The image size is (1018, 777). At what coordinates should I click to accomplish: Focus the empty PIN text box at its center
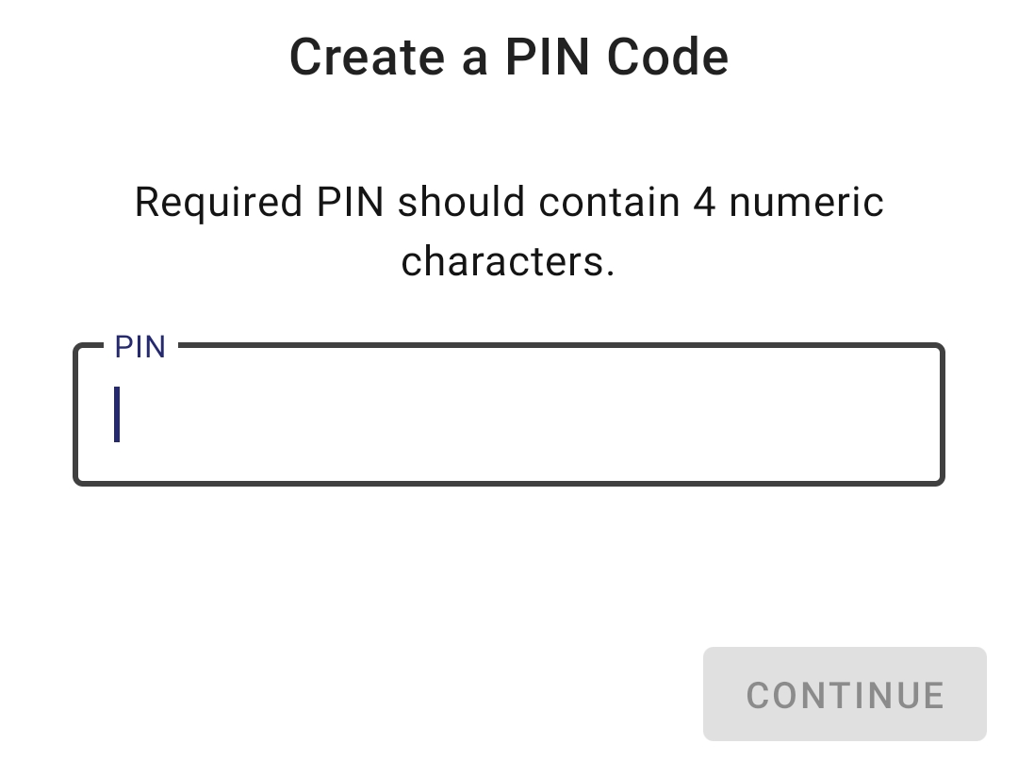click(509, 415)
